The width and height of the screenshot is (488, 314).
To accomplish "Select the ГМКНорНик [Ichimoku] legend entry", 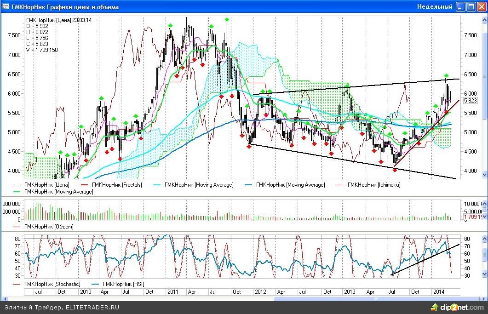I will [x=373, y=185].
